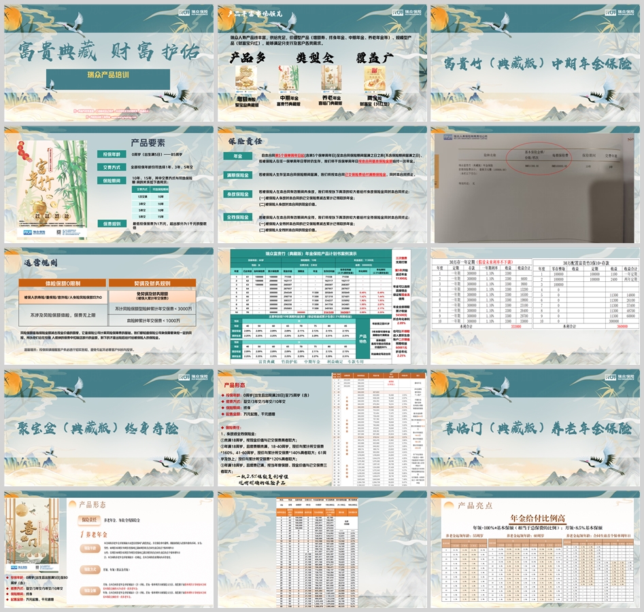Click the 30万配置富贵竹3保10+存款 table header
This screenshot has height=612, width=644.
(x=586, y=262)
